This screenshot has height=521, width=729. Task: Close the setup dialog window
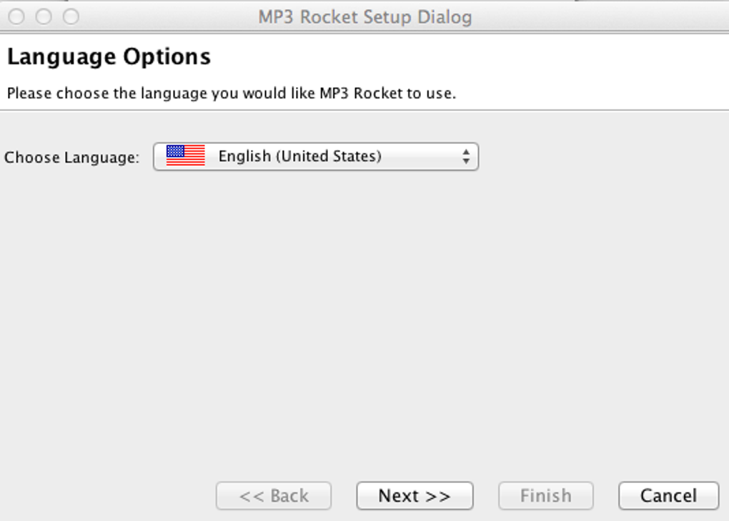[x=16, y=16]
